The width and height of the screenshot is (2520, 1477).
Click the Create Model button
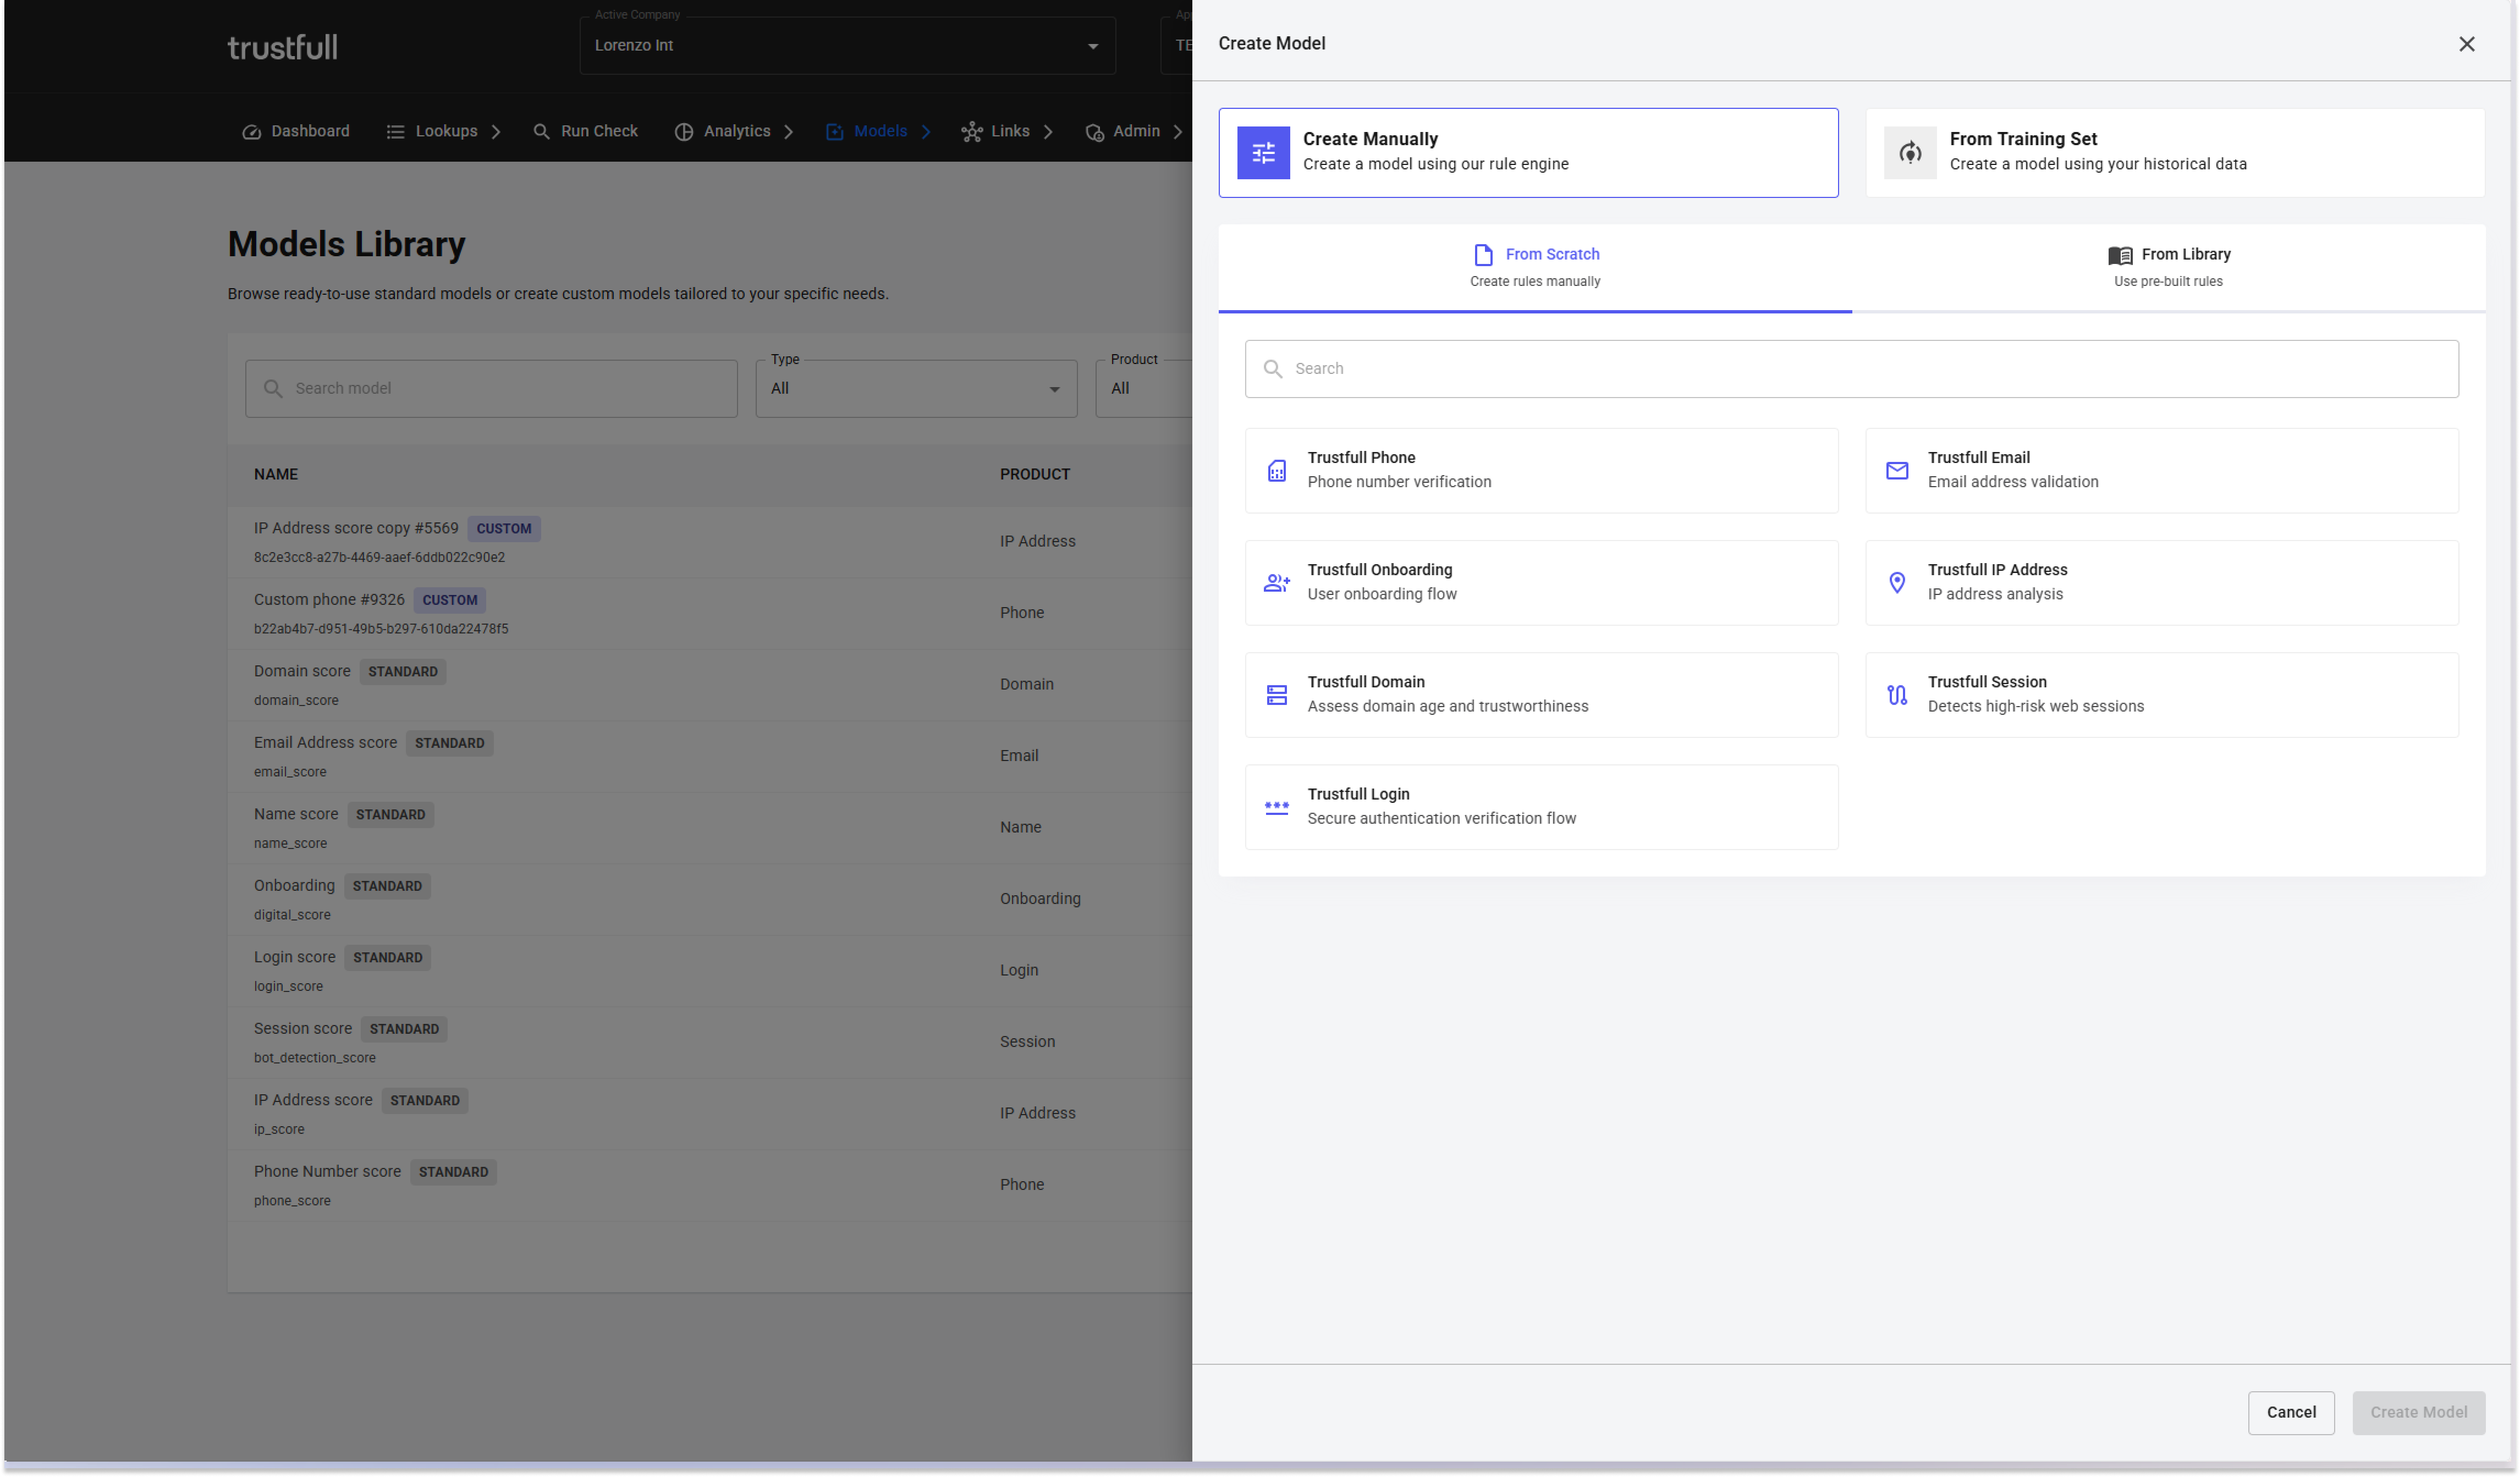pyautogui.click(x=2417, y=1412)
